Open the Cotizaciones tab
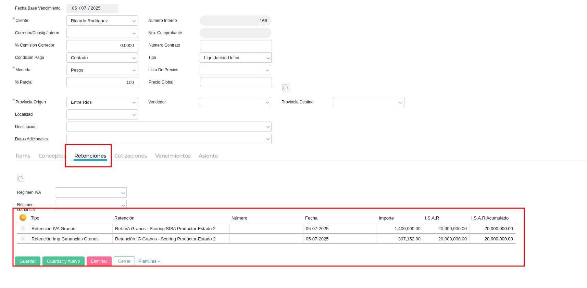The width and height of the screenshot is (587, 288). tap(130, 156)
